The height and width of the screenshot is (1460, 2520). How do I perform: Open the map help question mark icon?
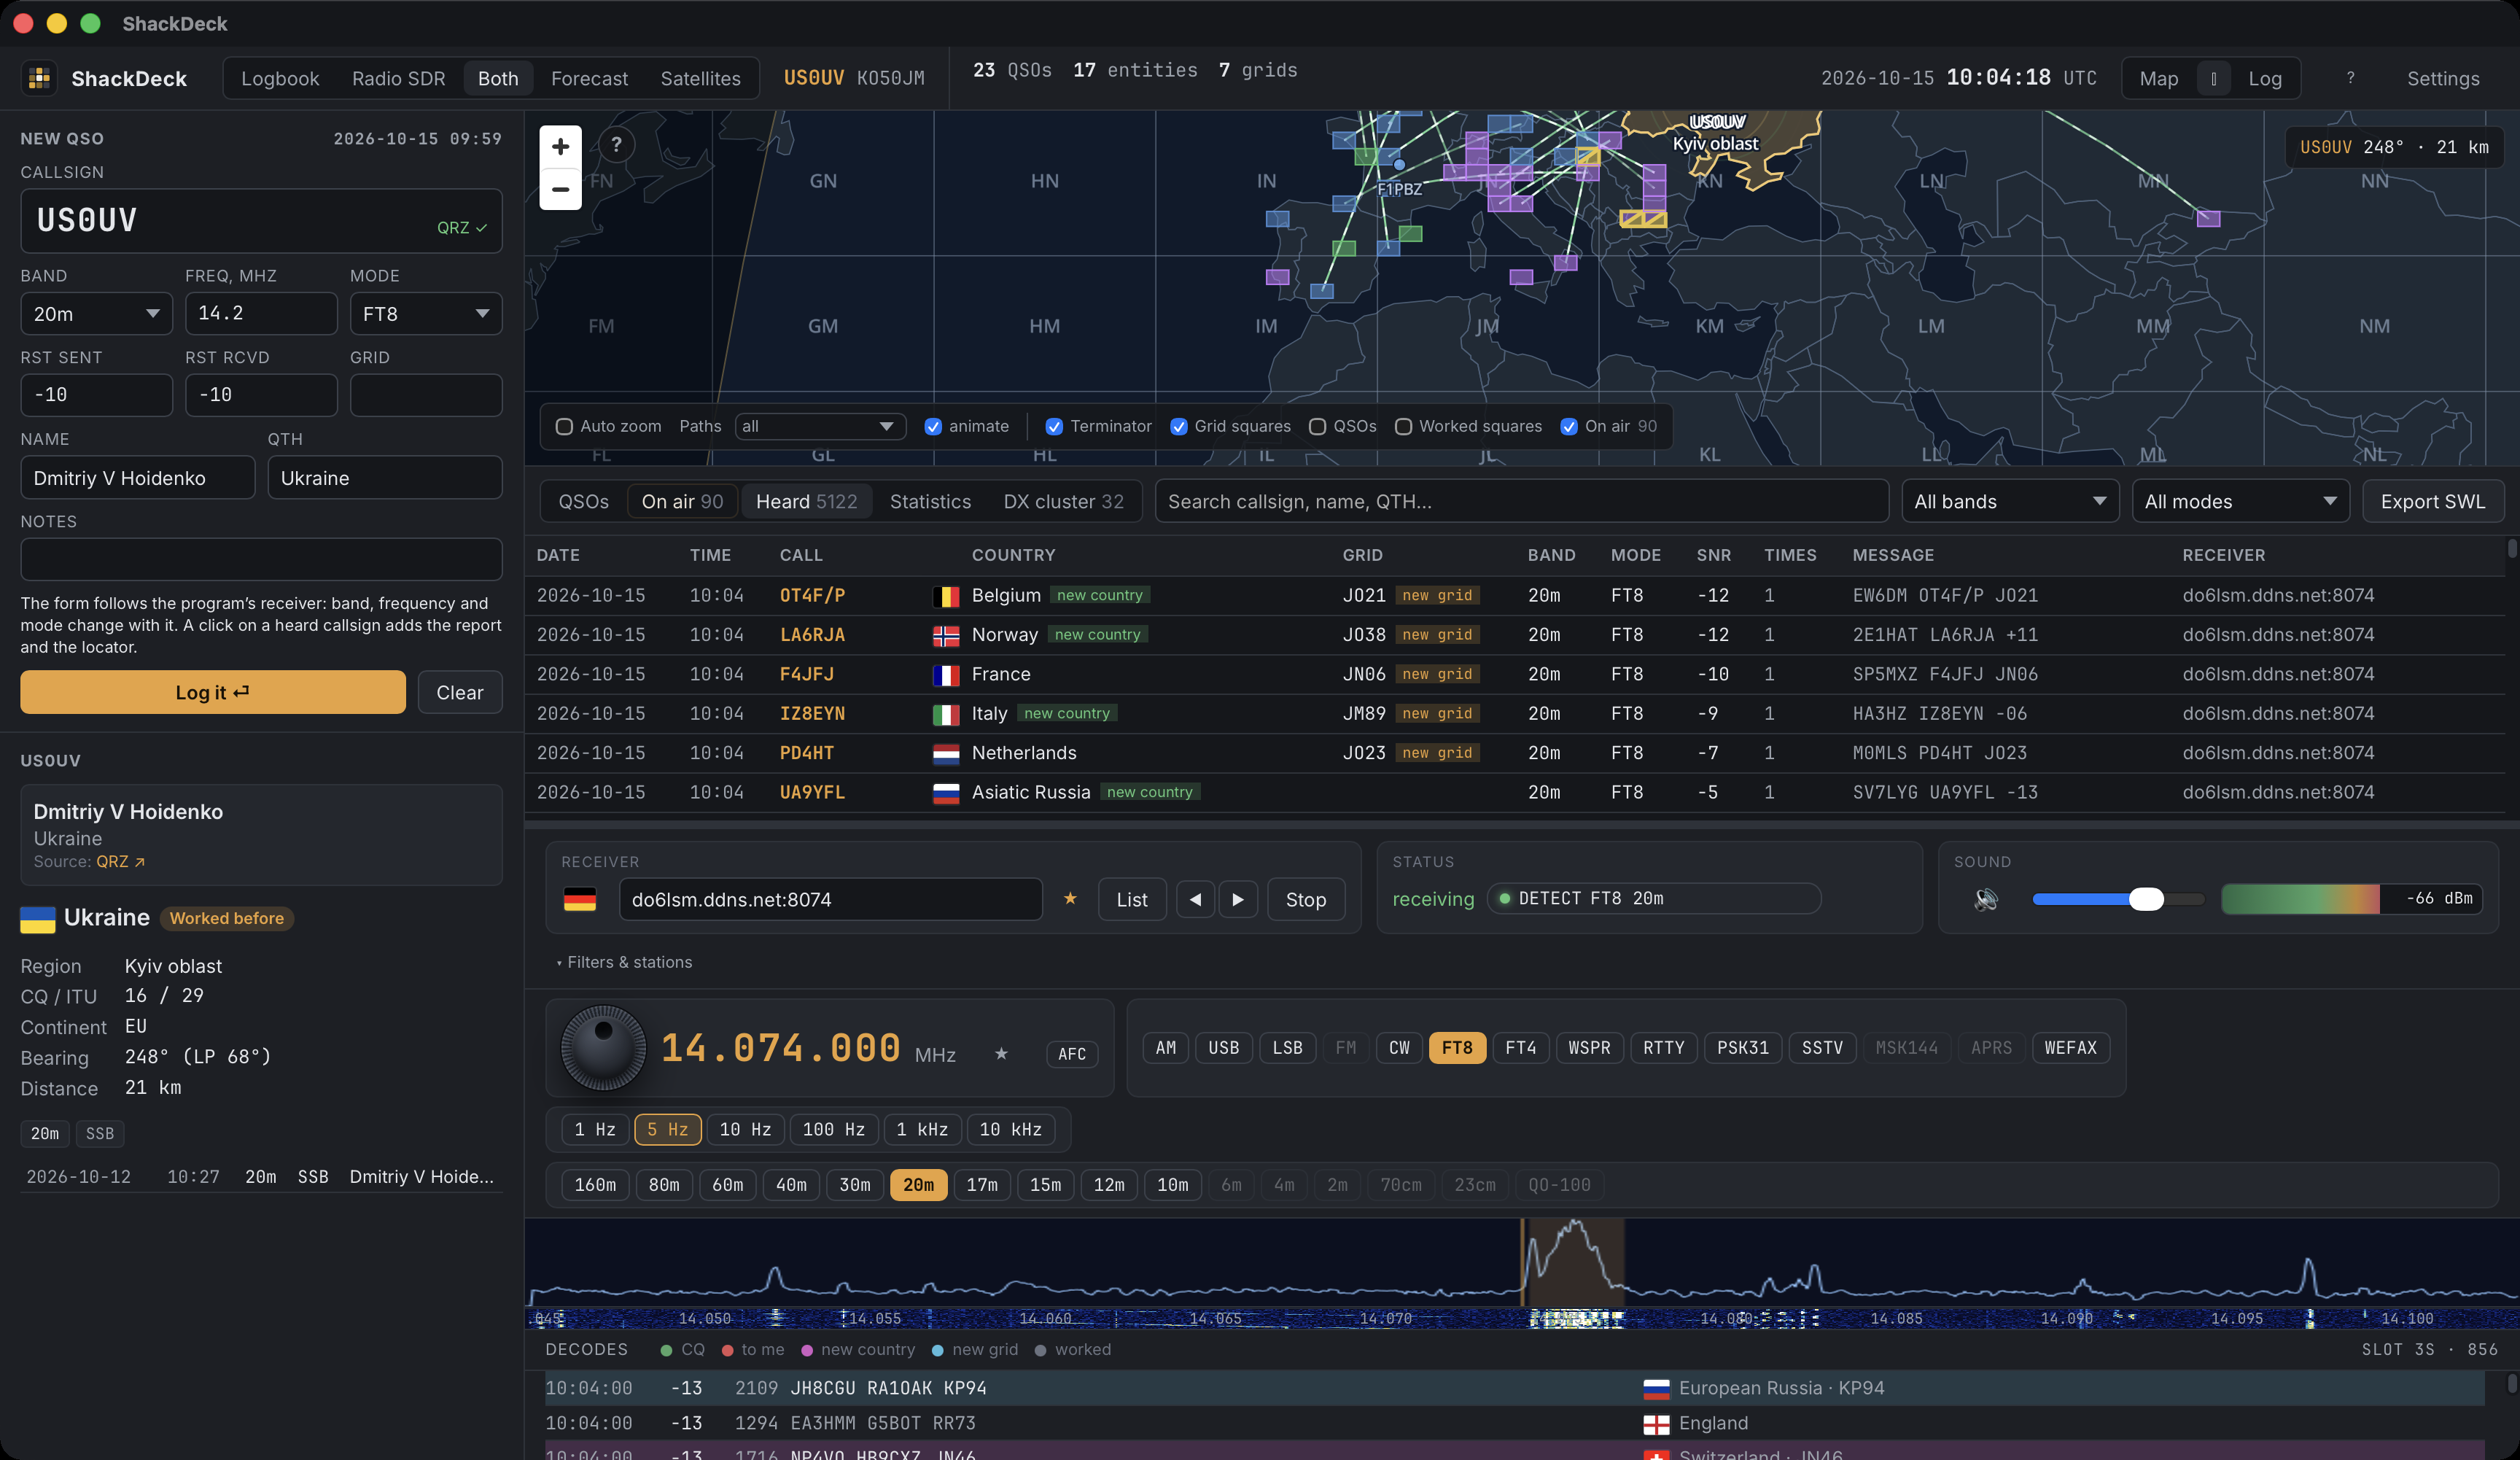pos(616,145)
